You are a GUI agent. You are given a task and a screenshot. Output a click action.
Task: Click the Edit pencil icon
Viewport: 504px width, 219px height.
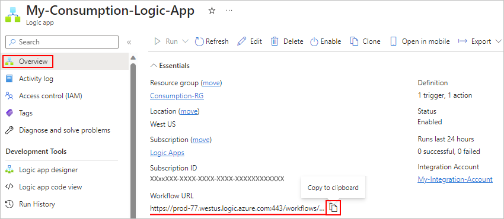point(241,41)
